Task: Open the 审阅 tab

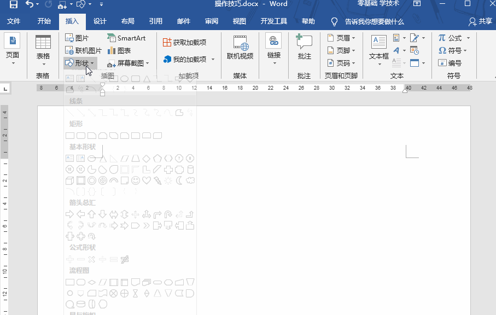Action: pos(211,21)
